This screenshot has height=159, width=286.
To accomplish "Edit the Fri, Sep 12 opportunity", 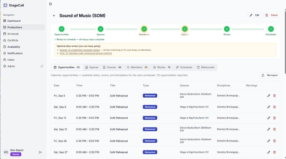I will (269, 118).
